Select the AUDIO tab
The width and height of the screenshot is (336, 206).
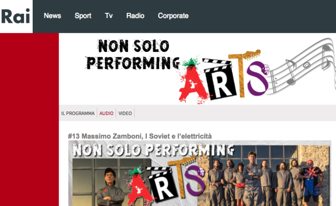pos(106,113)
